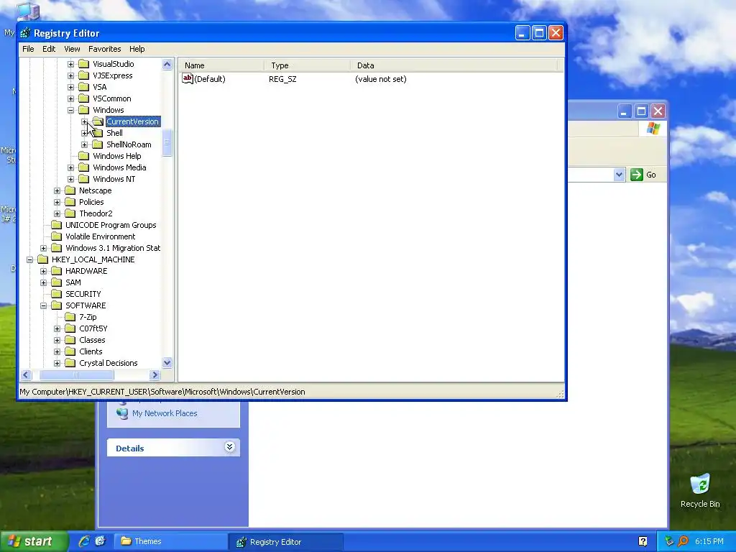The height and width of the screenshot is (552, 736).
Task: Expand the Windows NT key
Action: coord(70,179)
